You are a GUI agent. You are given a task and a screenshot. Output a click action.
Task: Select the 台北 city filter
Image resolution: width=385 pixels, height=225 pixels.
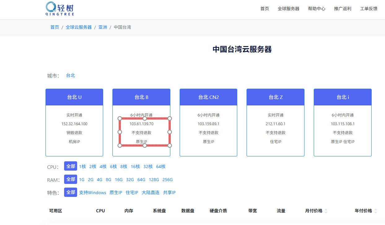pyautogui.click(x=71, y=75)
